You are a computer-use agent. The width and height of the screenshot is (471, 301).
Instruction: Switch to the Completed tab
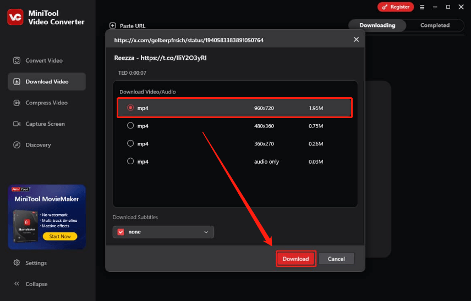click(x=435, y=25)
